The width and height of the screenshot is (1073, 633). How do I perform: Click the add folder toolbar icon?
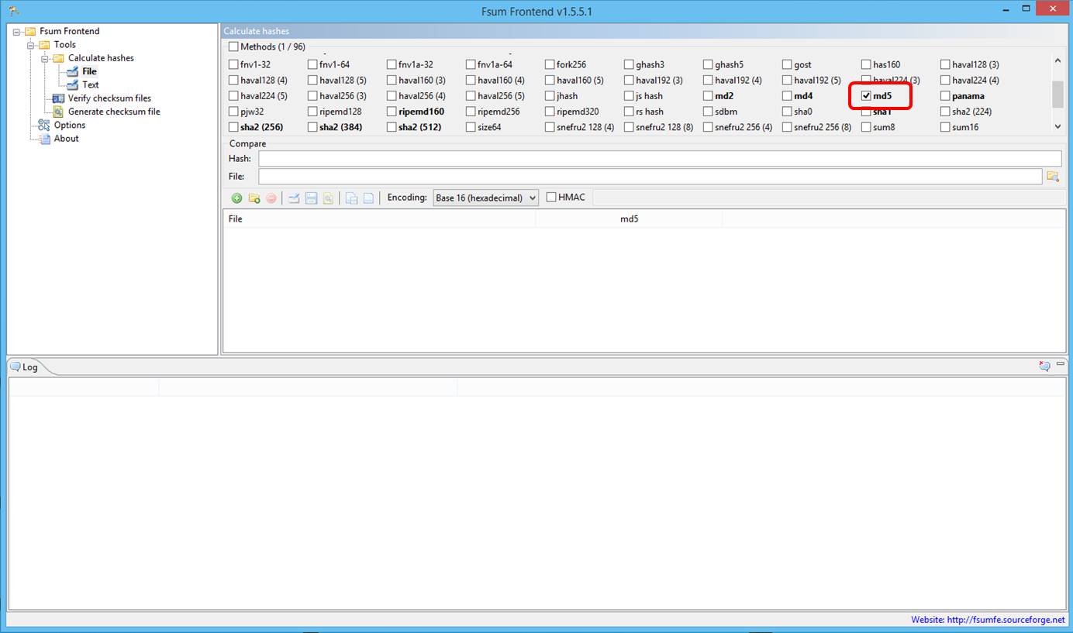tap(254, 198)
